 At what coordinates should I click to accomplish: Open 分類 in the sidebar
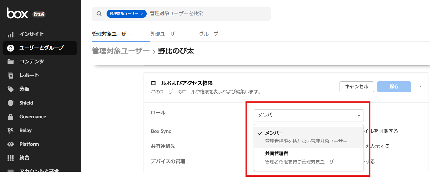tap(40, 89)
